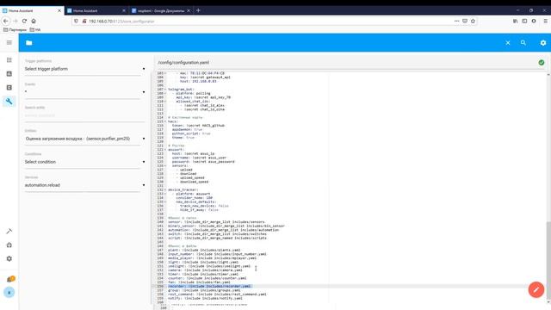Open the Firefox account icon
This screenshot has height=310, width=551.
(x=534, y=21)
